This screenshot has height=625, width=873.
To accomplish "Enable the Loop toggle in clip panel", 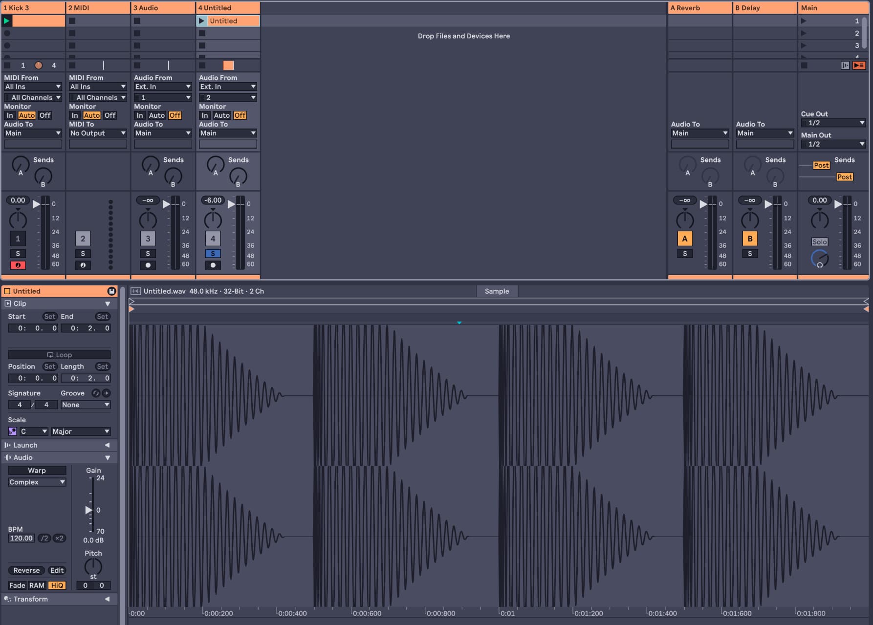I will [x=59, y=355].
